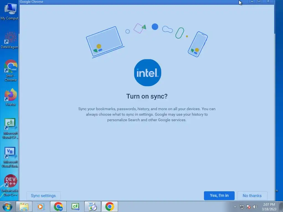Click the Turn on sync? heading
The image size is (283, 212).
147,96
